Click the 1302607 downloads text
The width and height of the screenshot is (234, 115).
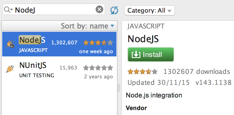197,72
